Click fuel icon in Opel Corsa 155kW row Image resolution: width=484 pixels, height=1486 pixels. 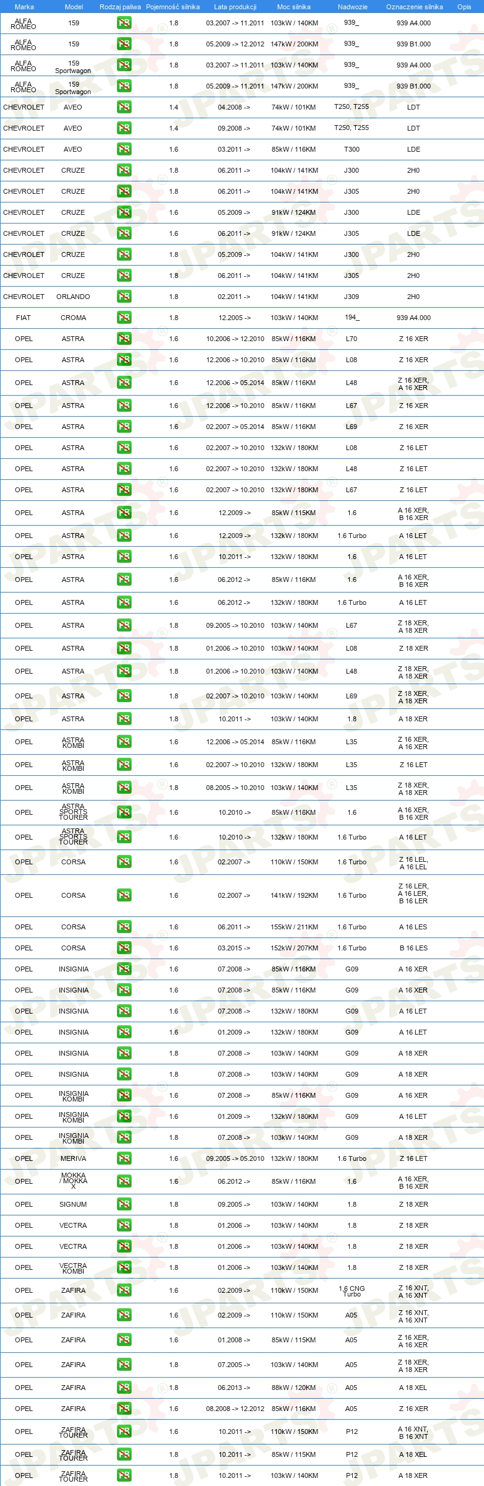[124, 927]
